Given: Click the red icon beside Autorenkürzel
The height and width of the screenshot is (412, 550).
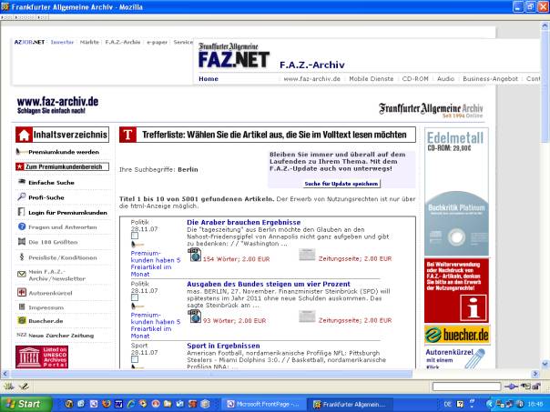Looking at the screenshot, I should point(22,292).
